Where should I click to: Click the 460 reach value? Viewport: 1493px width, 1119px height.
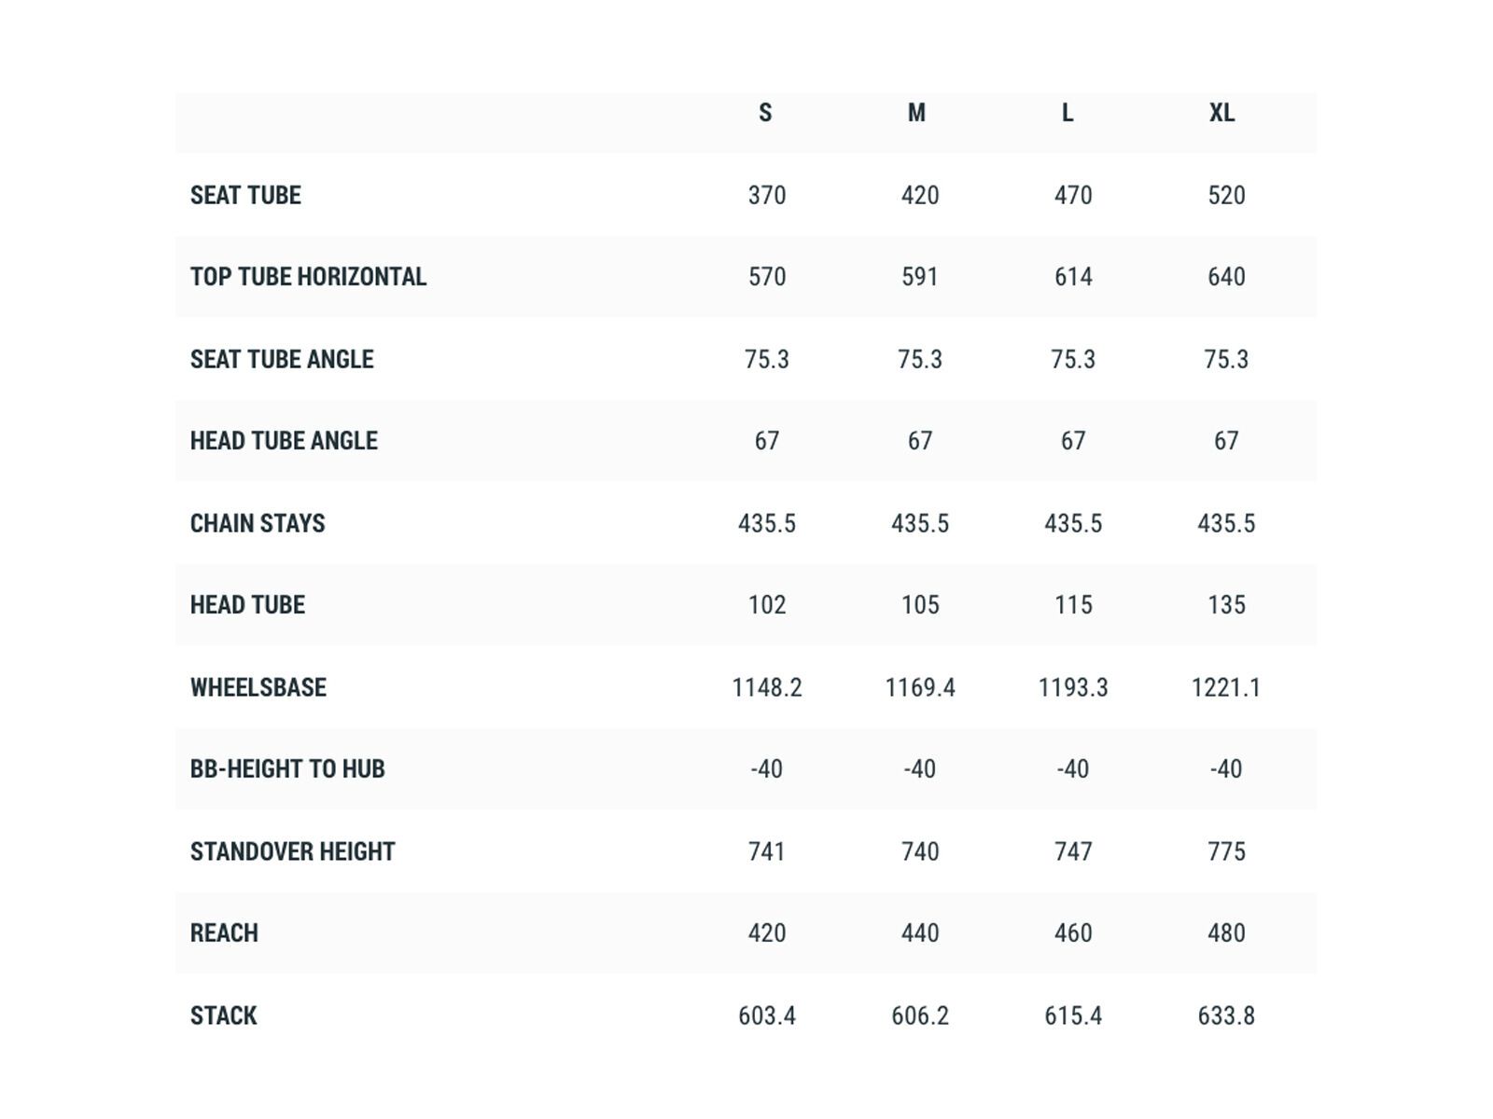(1073, 933)
